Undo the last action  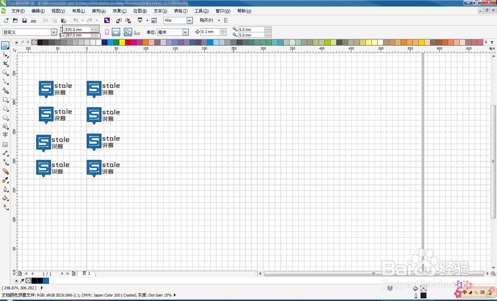[x=76, y=20]
